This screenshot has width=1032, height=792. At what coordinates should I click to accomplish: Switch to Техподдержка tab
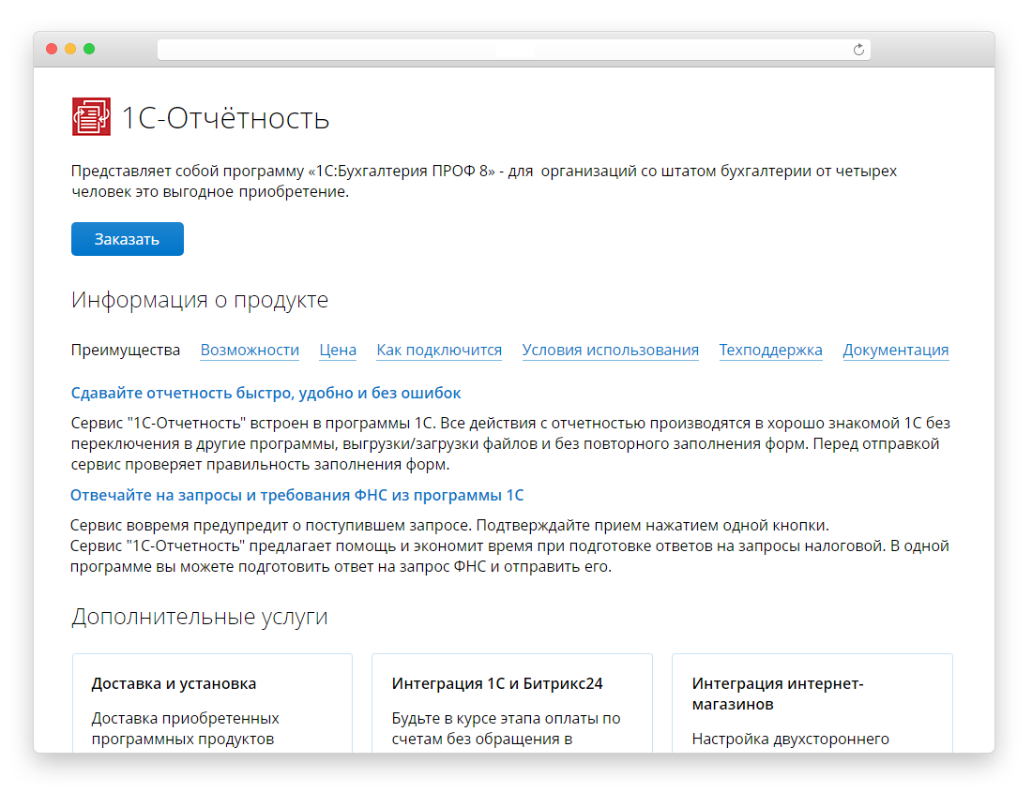click(x=770, y=350)
